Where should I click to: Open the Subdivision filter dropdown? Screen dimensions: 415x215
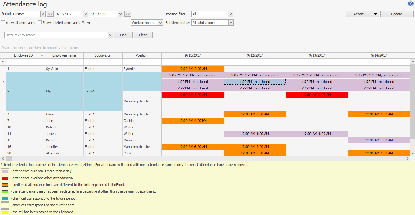tap(230, 23)
